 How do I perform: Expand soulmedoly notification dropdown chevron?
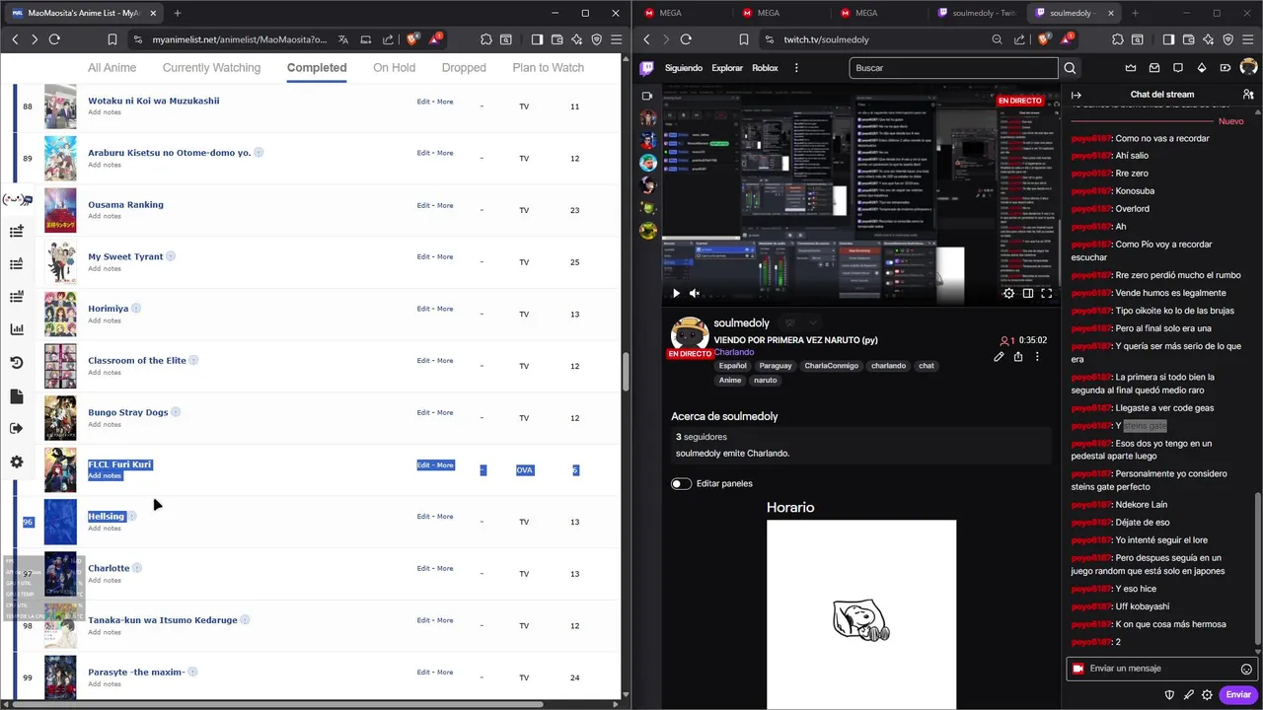[813, 323]
